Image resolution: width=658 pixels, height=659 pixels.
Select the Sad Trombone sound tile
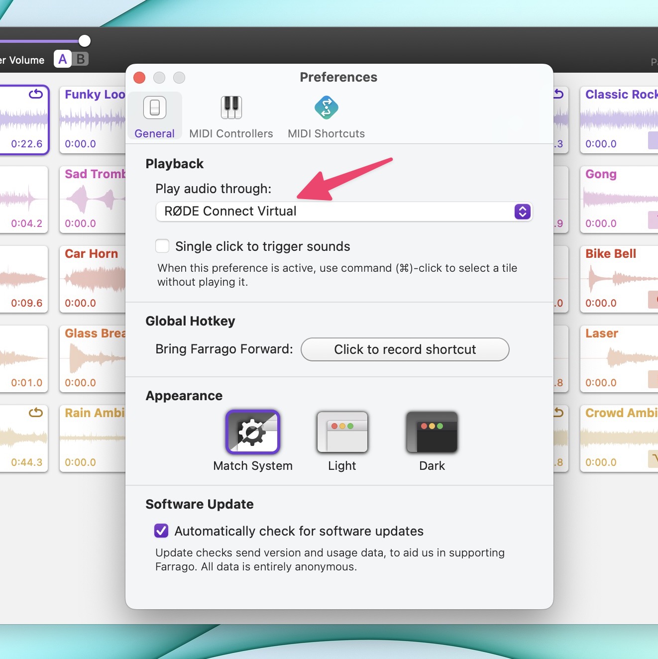coord(93,199)
